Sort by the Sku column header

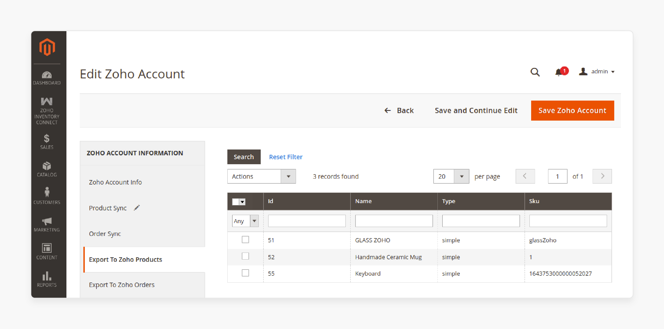pyautogui.click(x=568, y=201)
